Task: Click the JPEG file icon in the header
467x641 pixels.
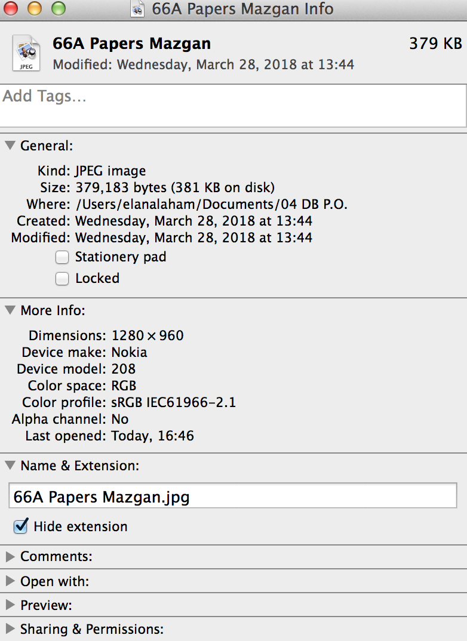Action: pyautogui.click(x=27, y=53)
